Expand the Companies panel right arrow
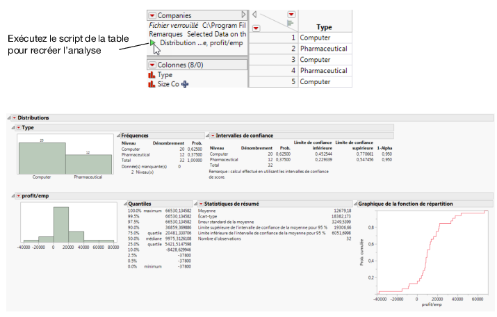 click(x=243, y=15)
